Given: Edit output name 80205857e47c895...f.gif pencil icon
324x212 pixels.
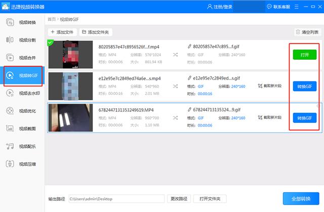Looking at the screenshot, I should coord(189,47).
